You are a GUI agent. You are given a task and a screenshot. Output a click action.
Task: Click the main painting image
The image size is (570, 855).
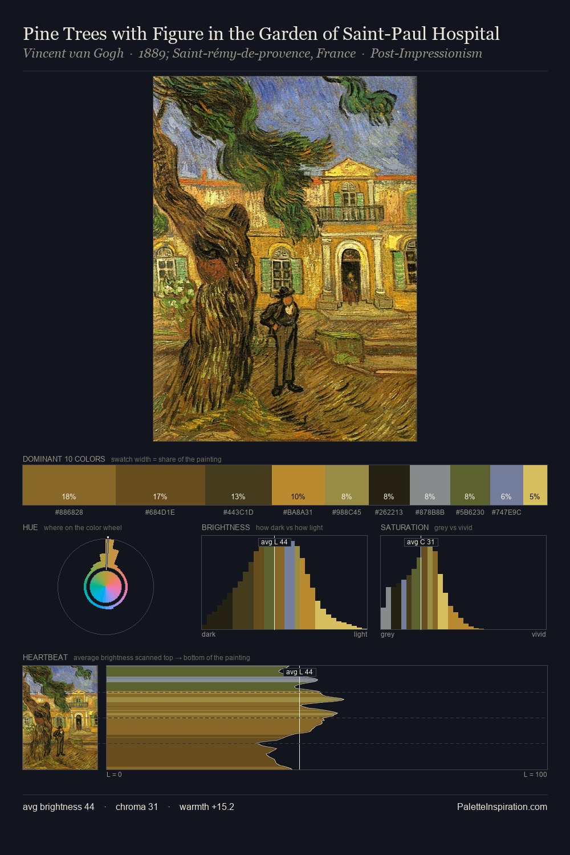pyautogui.click(x=285, y=259)
